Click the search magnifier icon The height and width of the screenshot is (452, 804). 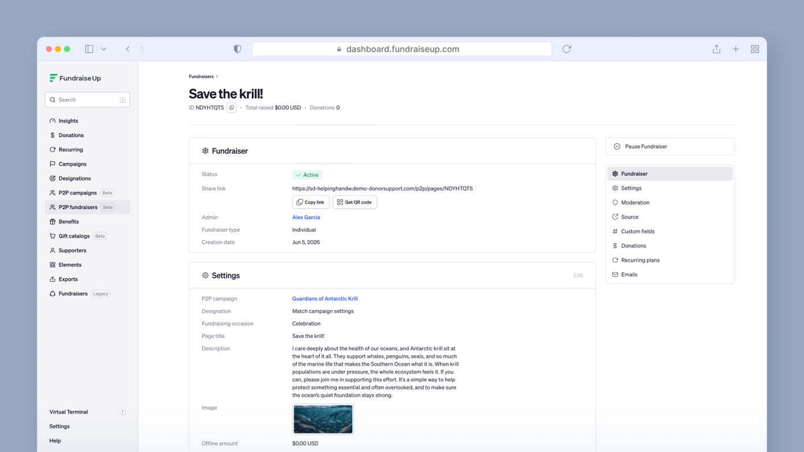[53, 100]
